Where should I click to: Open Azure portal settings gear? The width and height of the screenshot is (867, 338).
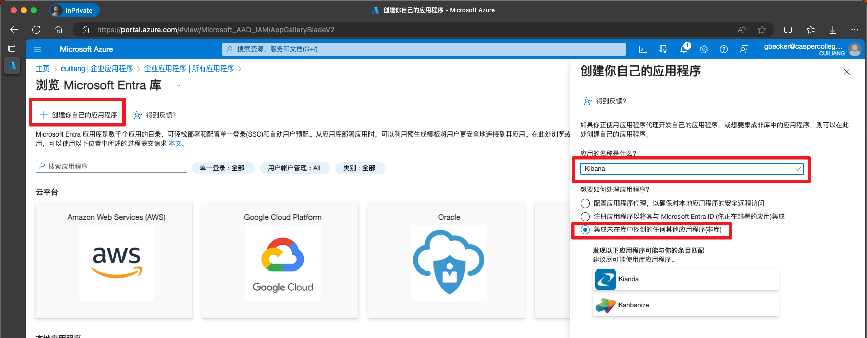(x=704, y=49)
